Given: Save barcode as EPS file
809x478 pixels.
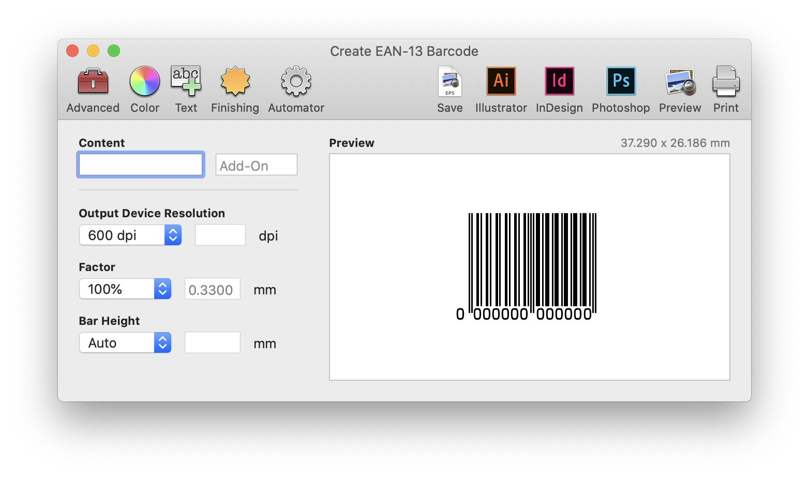Looking at the screenshot, I should pyautogui.click(x=450, y=81).
